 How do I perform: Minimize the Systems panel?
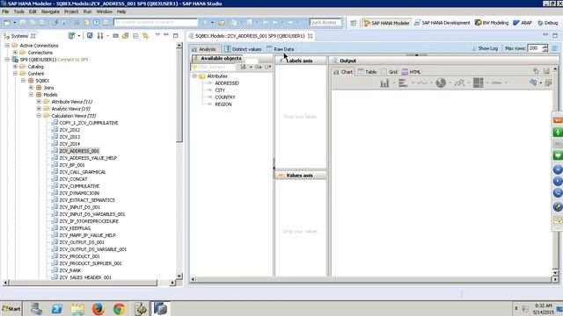click(x=166, y=35)
